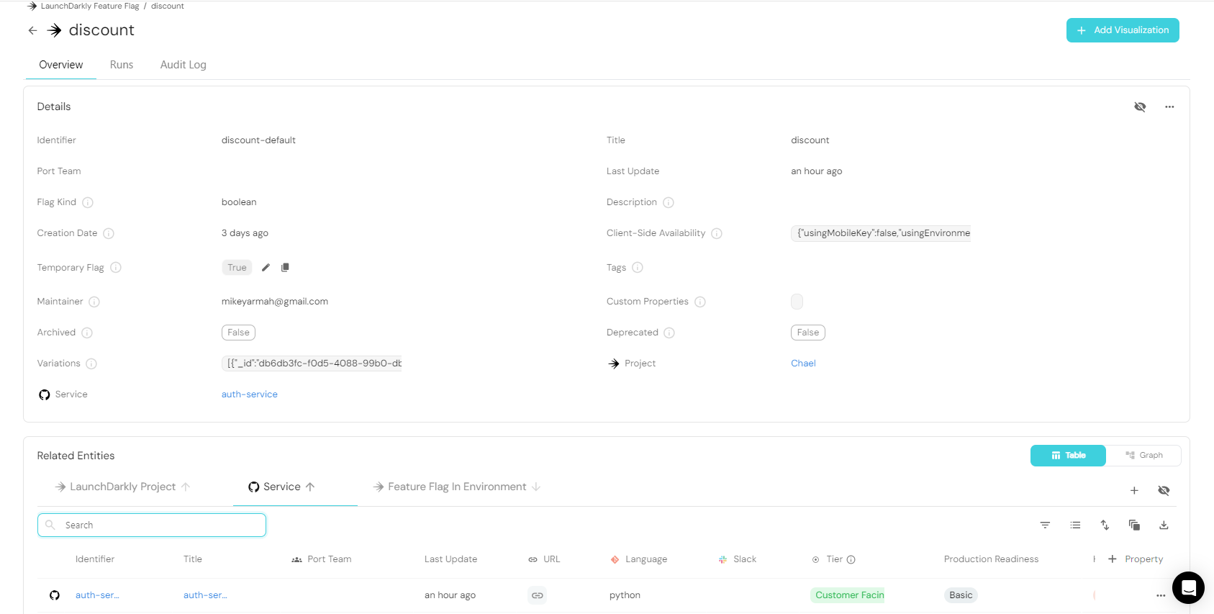Viewport: 1214px width, 614px height.
Task: Sort by Last Update column header
Action: (450, 559)
